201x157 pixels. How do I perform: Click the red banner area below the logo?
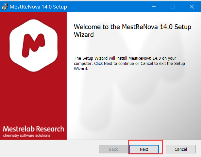click(33, 98)
